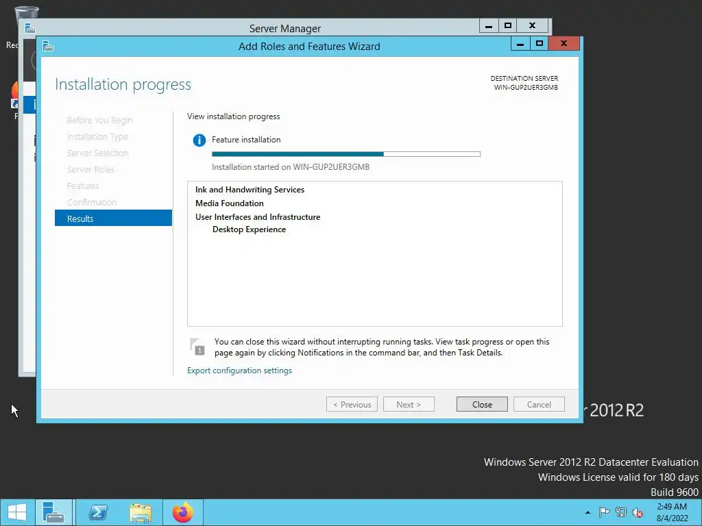702x526 pixels.
Task: Select the Confirmation step in the sidebar
Action: click(92, 202)
